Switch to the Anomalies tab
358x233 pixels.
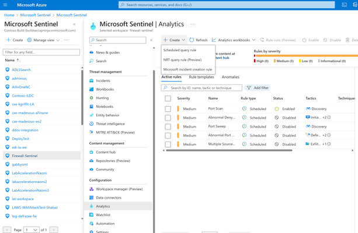pos(231,77)
